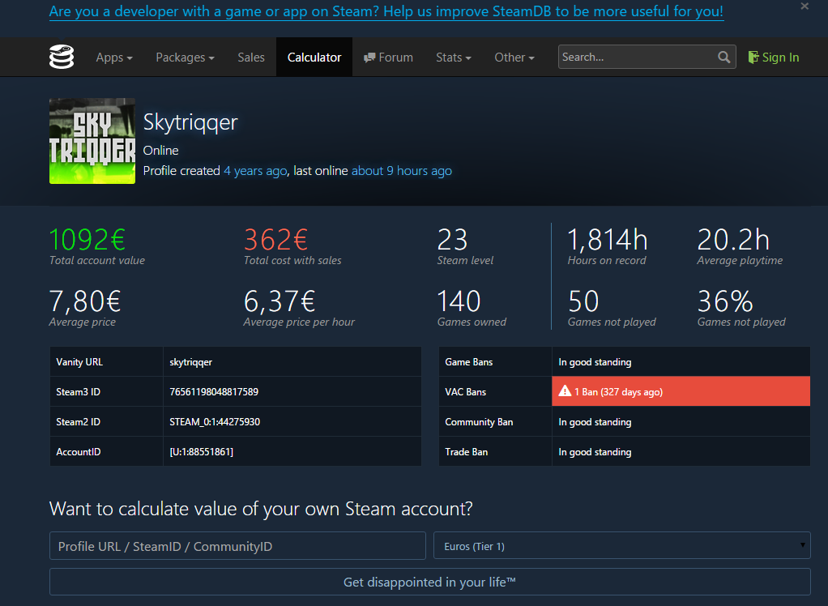The width and height of the screenshot is (828, 606).
Task: Click the Skytriqqer profile avatar
Action: 92,141
